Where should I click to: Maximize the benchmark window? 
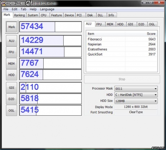click(151, 2)
